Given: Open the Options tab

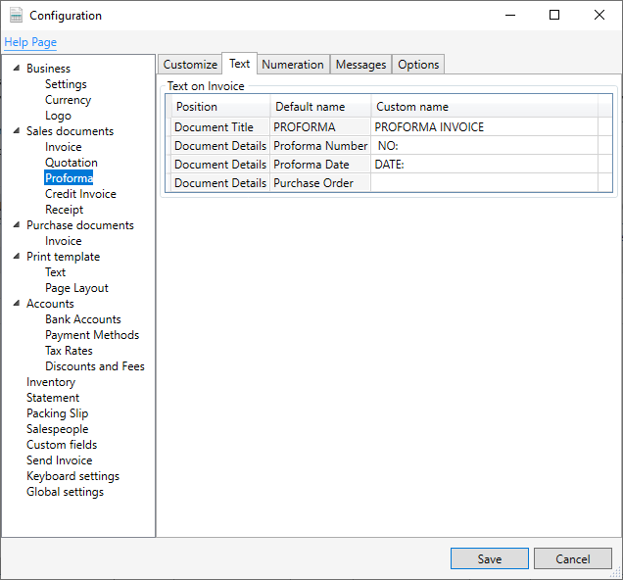Looking at the screenshot, I should [x=418, y=65].
